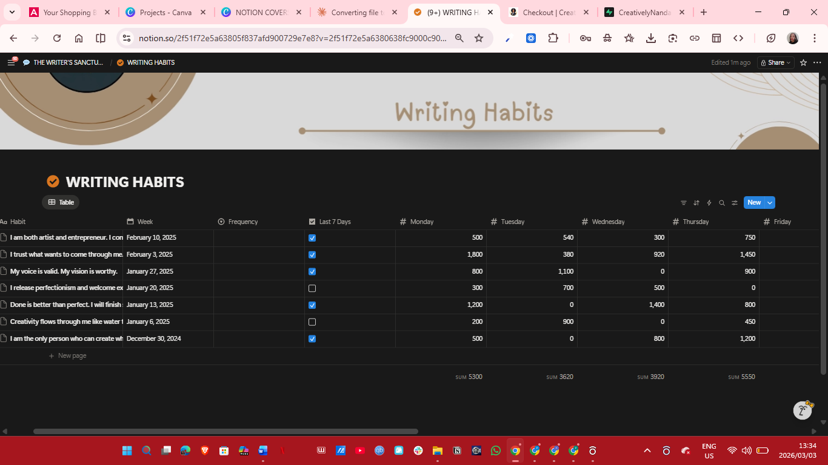Click the orange checkmark page icon near WRITING HABITS

click(53, 181)
